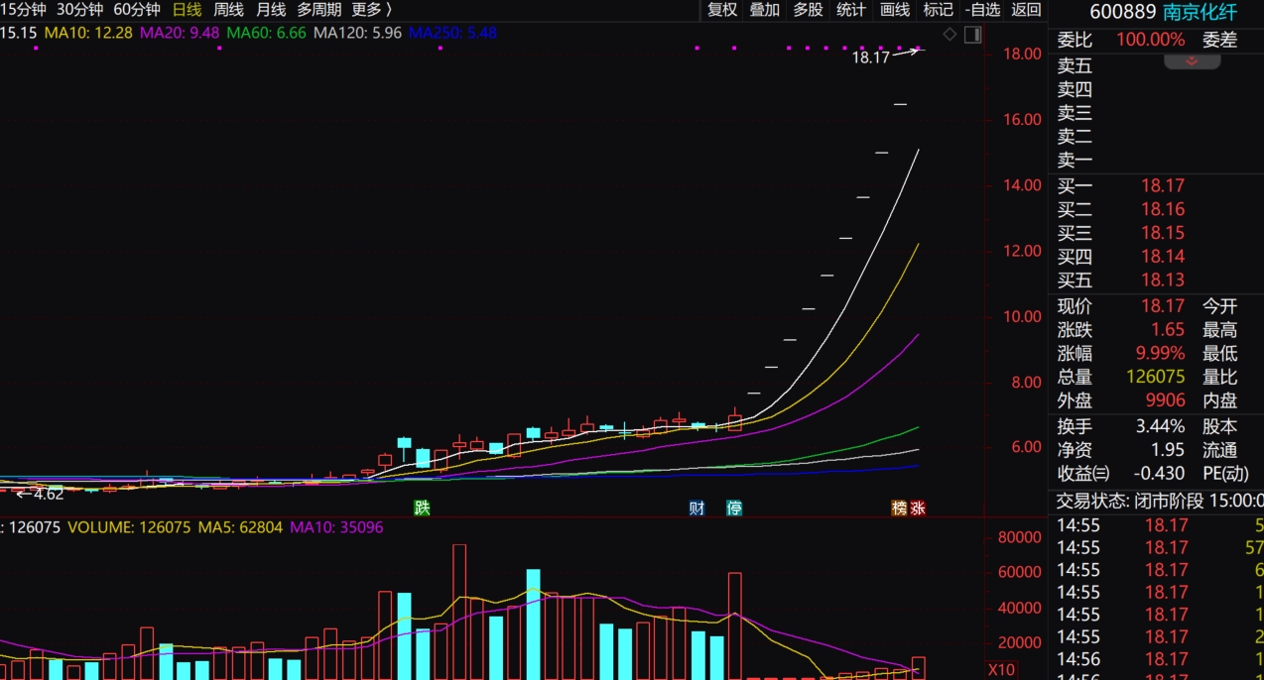Click the 返回 back button
Screen dimensions: 1264x680
coord(1026,10)
